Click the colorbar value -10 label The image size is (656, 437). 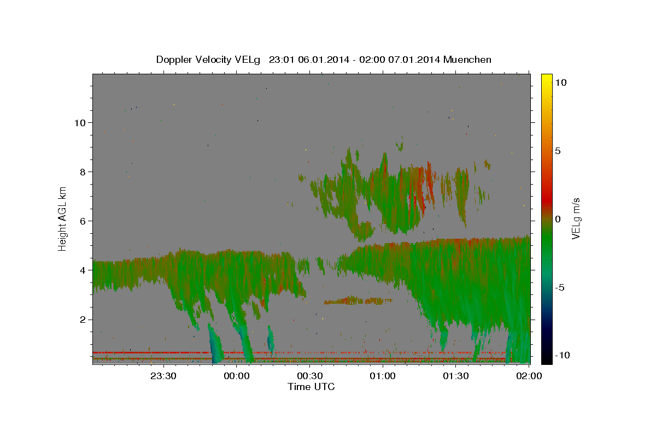tap(563, 356)
